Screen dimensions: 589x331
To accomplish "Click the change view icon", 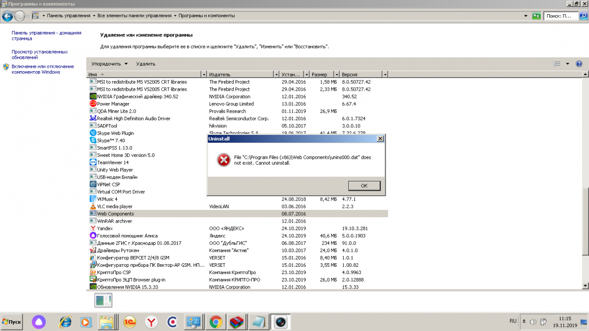I will point(557,64).
